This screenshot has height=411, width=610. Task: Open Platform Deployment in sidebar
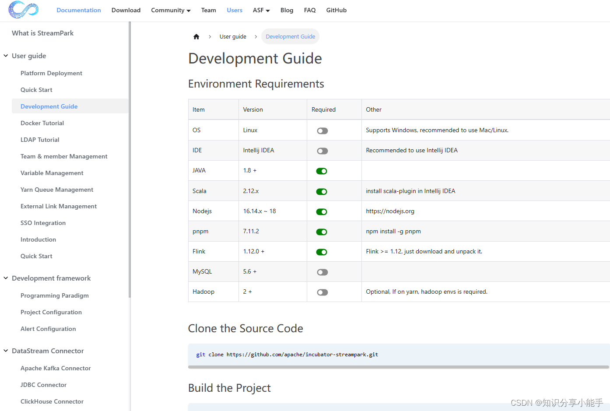[x=51, y=73]
